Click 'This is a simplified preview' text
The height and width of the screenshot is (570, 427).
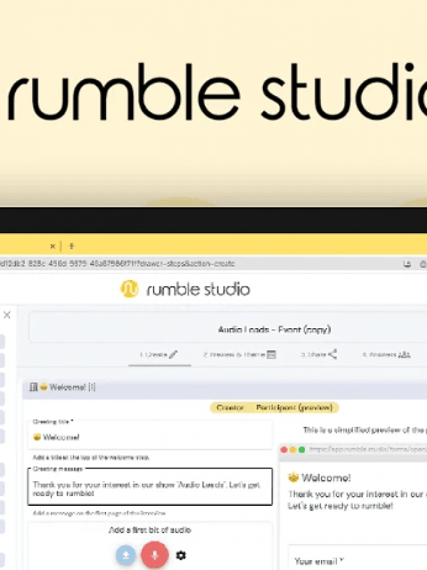click(365, 430)
